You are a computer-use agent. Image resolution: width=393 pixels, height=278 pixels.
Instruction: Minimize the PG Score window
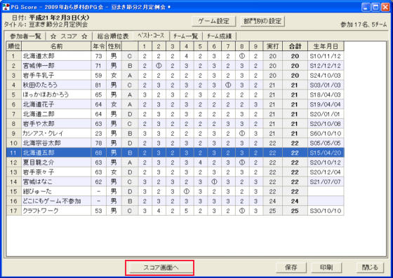[x=366, y=7]
